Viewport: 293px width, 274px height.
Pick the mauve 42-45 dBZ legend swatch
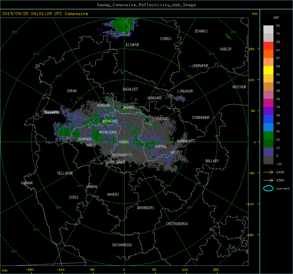click(268, 94)
